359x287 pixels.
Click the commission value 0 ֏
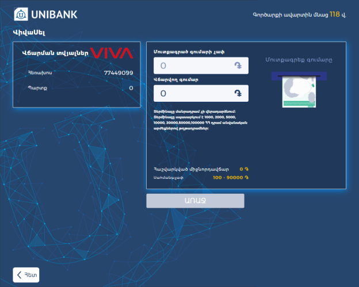[244, 169]
